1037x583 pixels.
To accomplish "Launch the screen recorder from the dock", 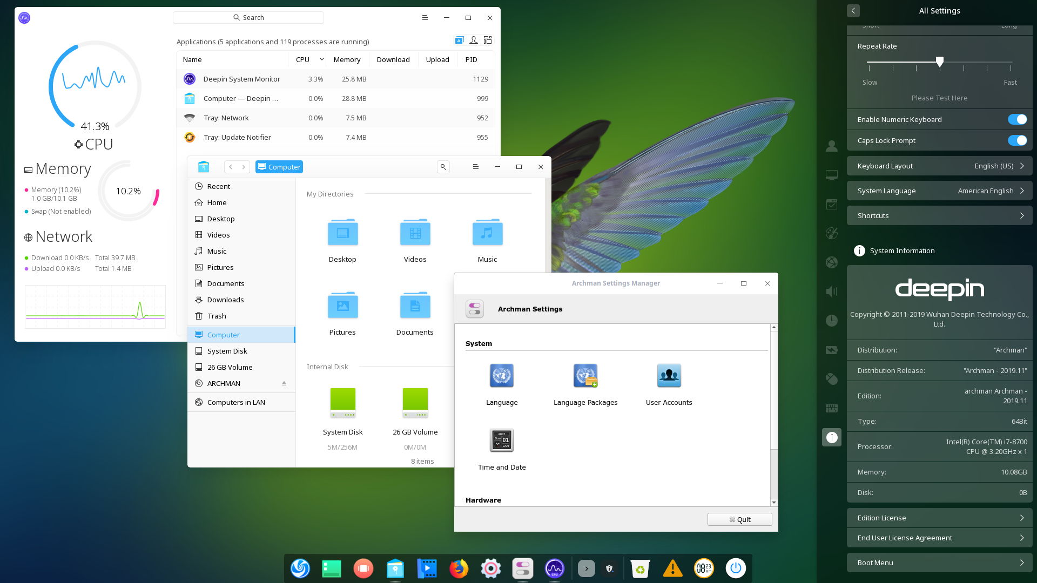I will (x=363, y=568).
